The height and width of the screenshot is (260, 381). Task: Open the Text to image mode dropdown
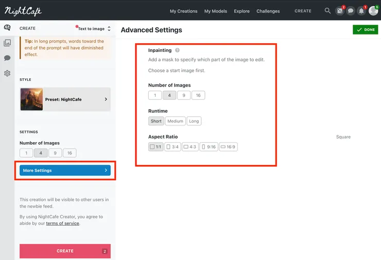point(94,29)
